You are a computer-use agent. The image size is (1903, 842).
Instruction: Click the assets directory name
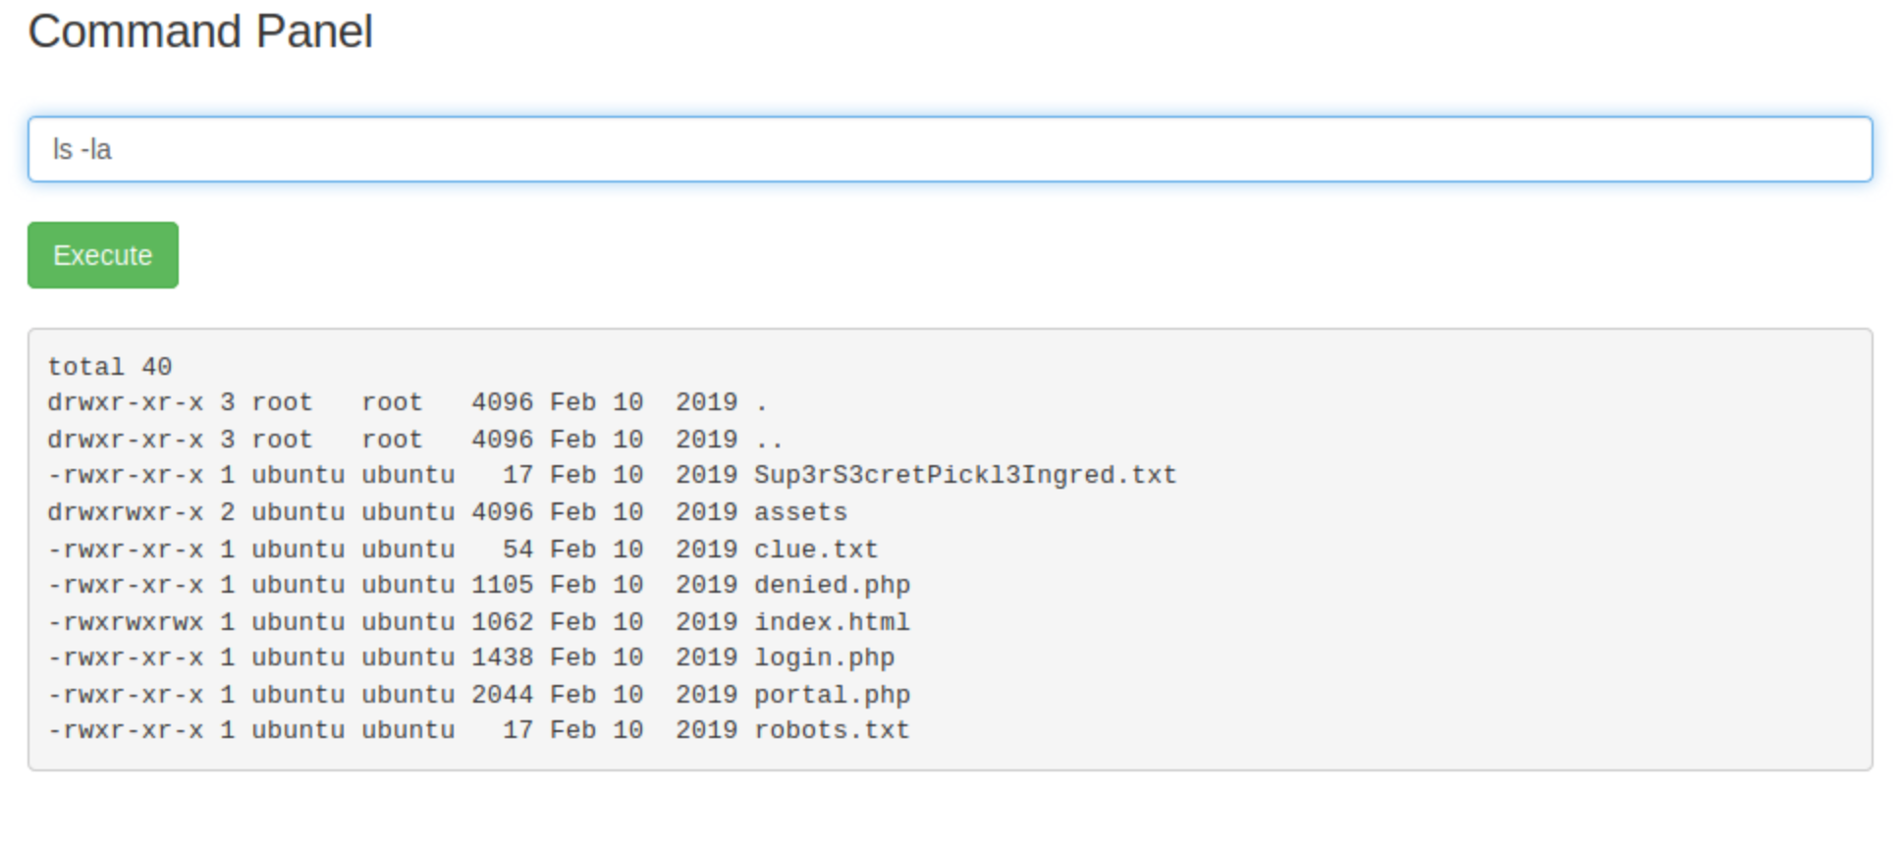[800, 512]
